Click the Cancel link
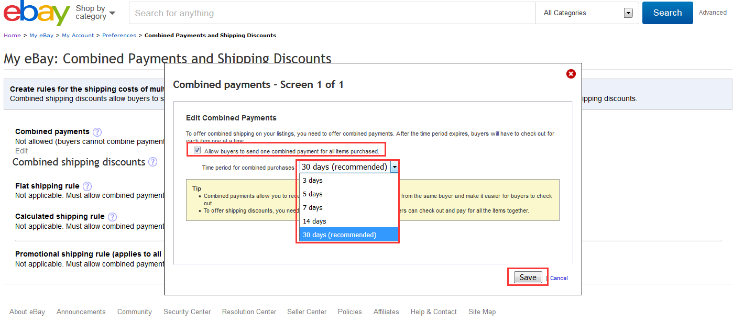This screenshot has height=322, width=733. point(559,278)
